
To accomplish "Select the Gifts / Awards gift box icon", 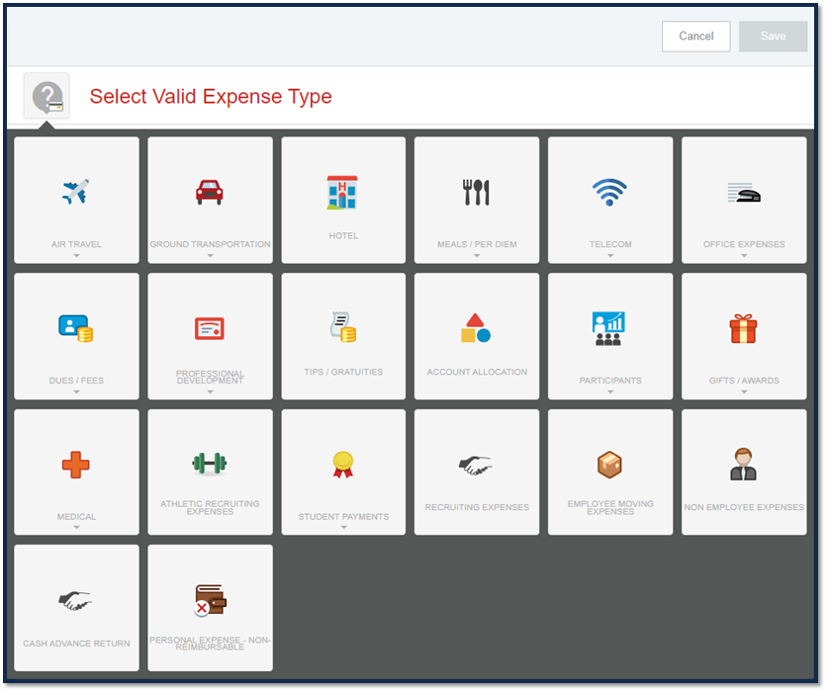I will point(743,328).
